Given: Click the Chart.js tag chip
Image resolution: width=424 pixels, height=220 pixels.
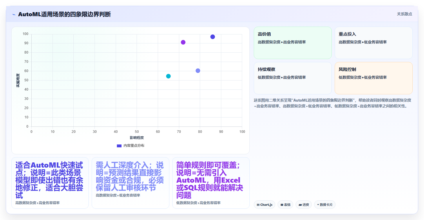Looking at the screenshot, I should point(264,205).
